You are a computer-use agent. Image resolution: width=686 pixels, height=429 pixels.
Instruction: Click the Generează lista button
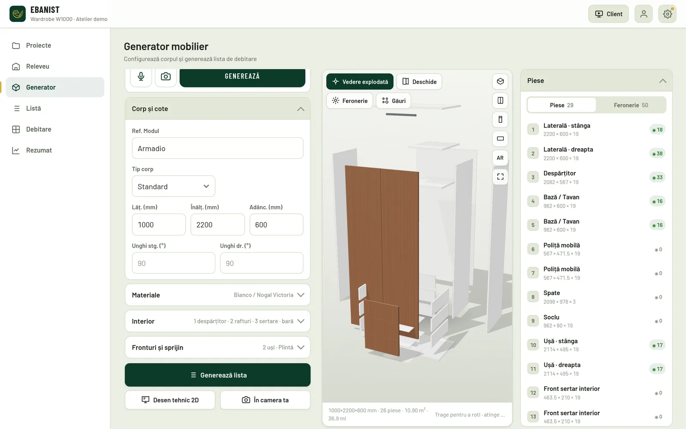point(217,375)
